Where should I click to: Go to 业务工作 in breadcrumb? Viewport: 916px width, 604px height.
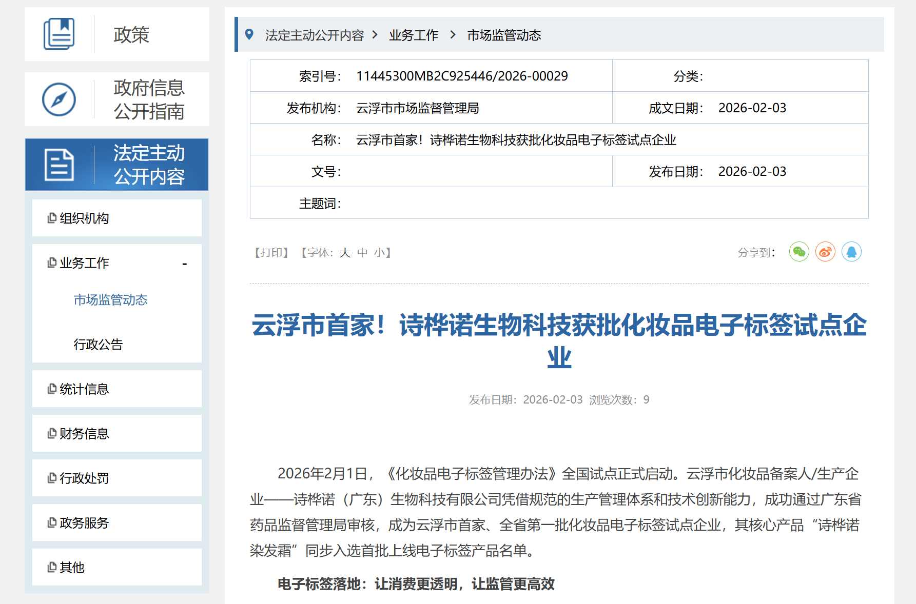point(414,35)
